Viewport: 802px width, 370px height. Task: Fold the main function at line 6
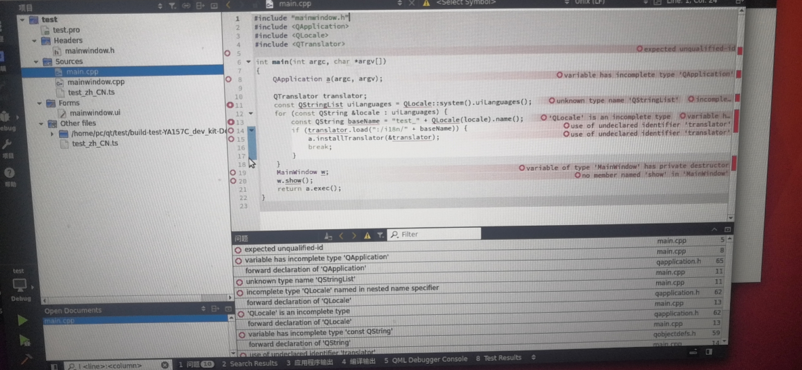coord(249,62)
